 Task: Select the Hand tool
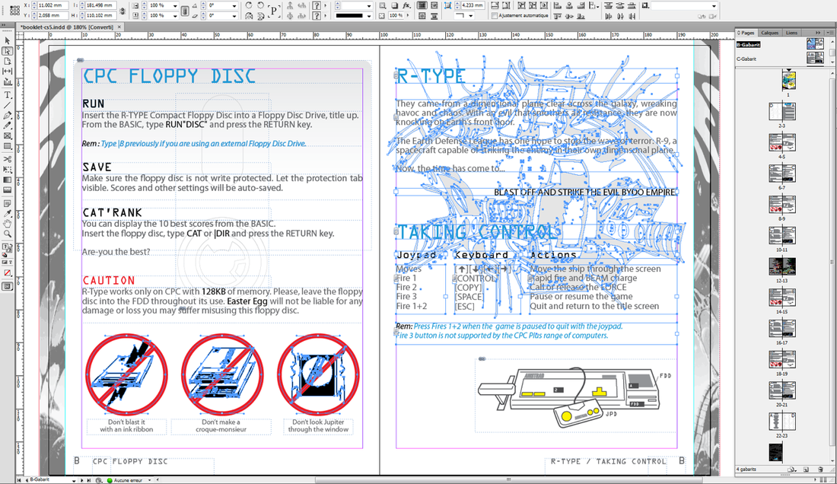point(8,224)
